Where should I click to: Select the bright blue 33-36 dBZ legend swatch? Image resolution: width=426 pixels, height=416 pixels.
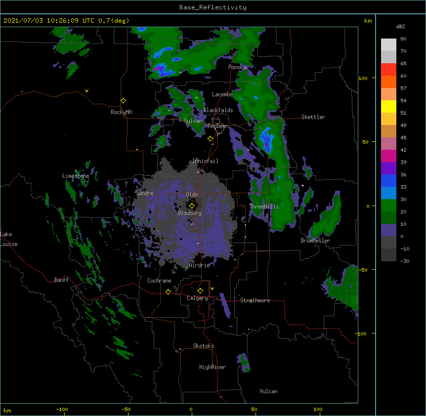[x=388, y=180]
